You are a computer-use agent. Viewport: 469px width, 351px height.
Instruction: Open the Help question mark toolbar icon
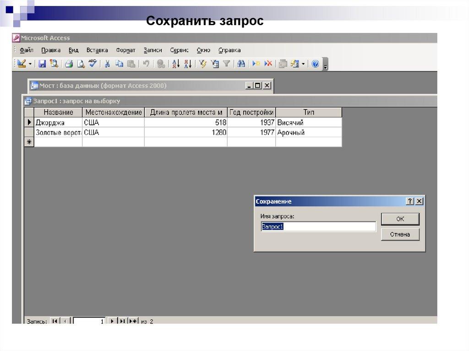point(315,64)
